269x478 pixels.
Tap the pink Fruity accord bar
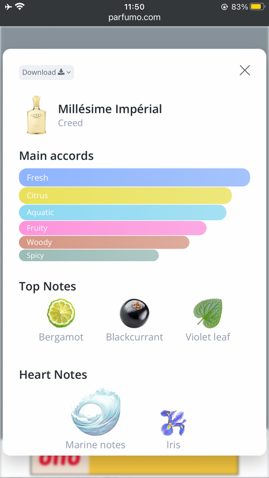[113, 228]
